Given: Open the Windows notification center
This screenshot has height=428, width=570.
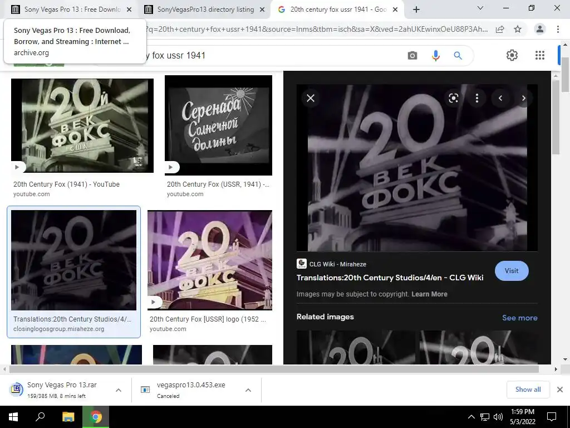Looking at the screenshot, I should 552,417.
